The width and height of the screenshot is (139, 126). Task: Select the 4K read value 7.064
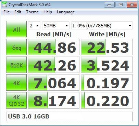[x=54, y=83]
